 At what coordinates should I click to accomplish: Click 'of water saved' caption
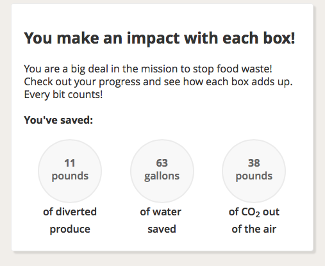coord(161,220)
